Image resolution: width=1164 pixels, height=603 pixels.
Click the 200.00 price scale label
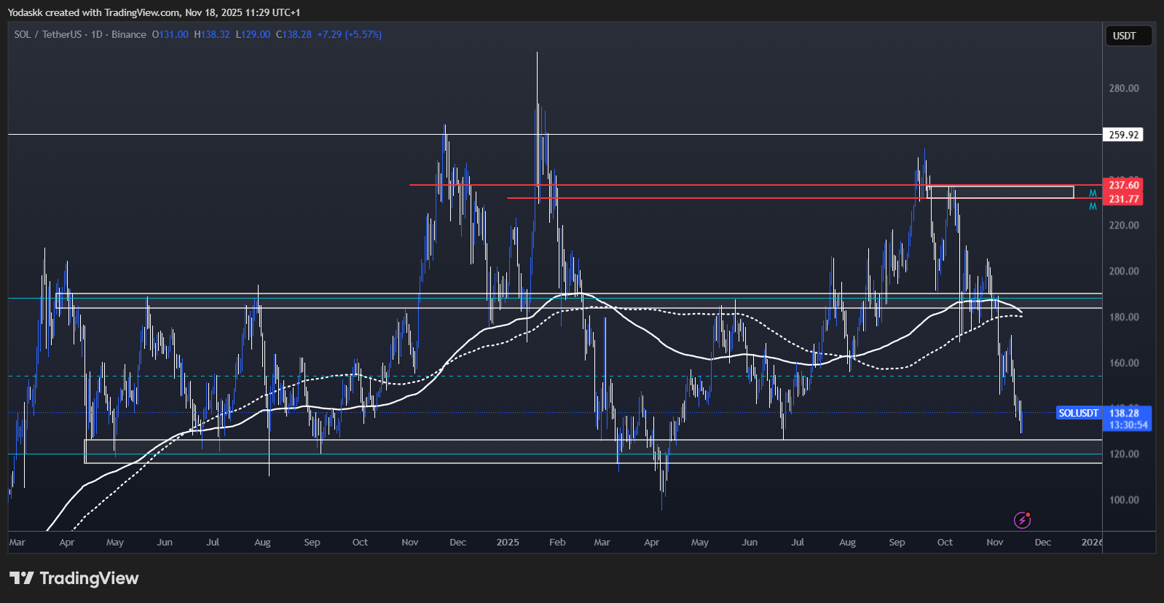(x=1123, y=271)
